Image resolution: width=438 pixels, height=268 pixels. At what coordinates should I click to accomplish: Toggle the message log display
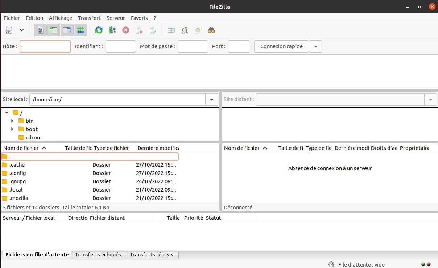[40, 30]
